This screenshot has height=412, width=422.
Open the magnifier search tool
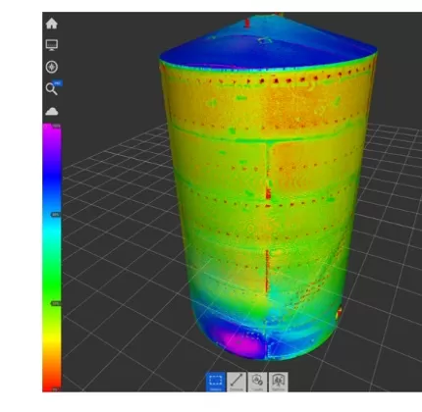tap(52, 88)
